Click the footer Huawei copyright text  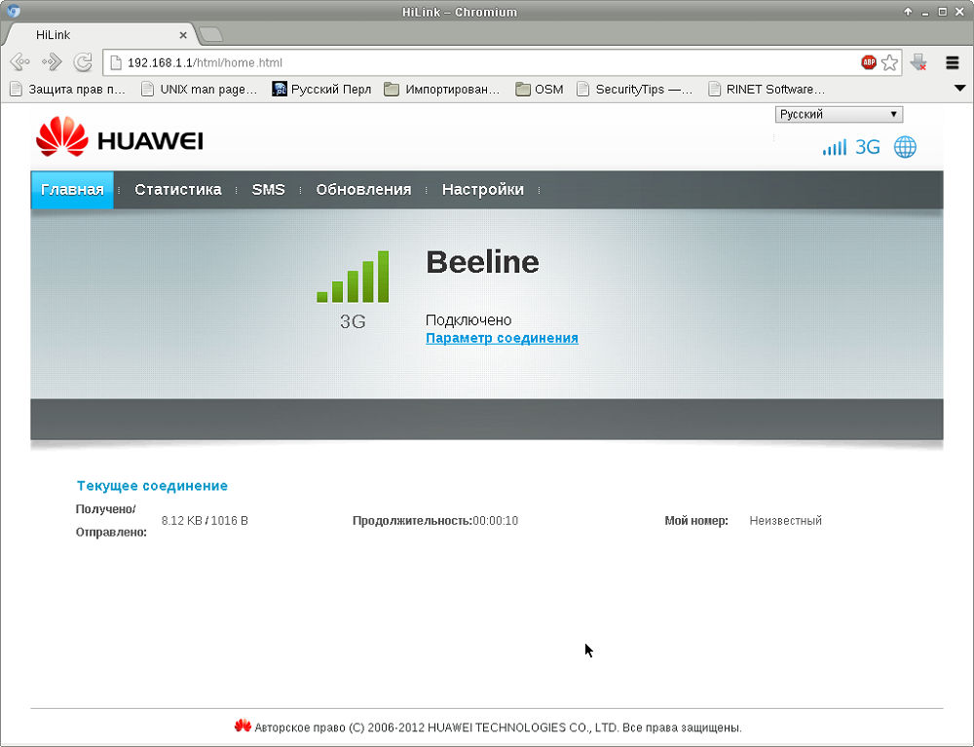tap(498, 728)
